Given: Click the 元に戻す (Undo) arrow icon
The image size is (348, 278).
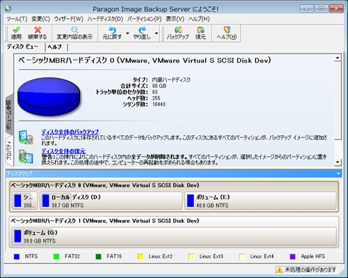Looking at the screenshot, I should tap(112, 30).
